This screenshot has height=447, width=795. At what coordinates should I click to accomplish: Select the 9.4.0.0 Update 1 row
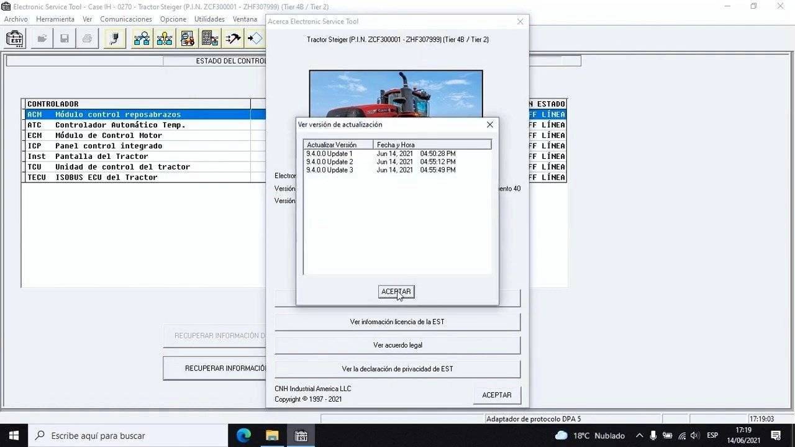click(397, 153)
